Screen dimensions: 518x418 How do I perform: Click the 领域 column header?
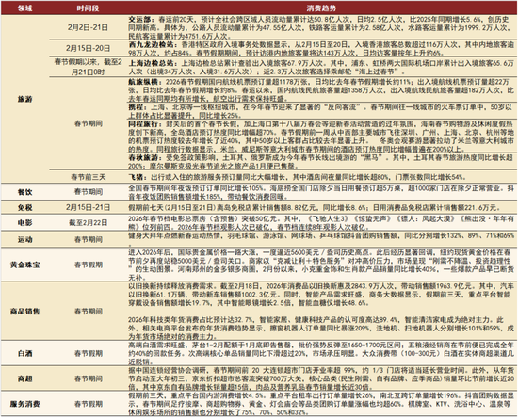coord(24,8)
